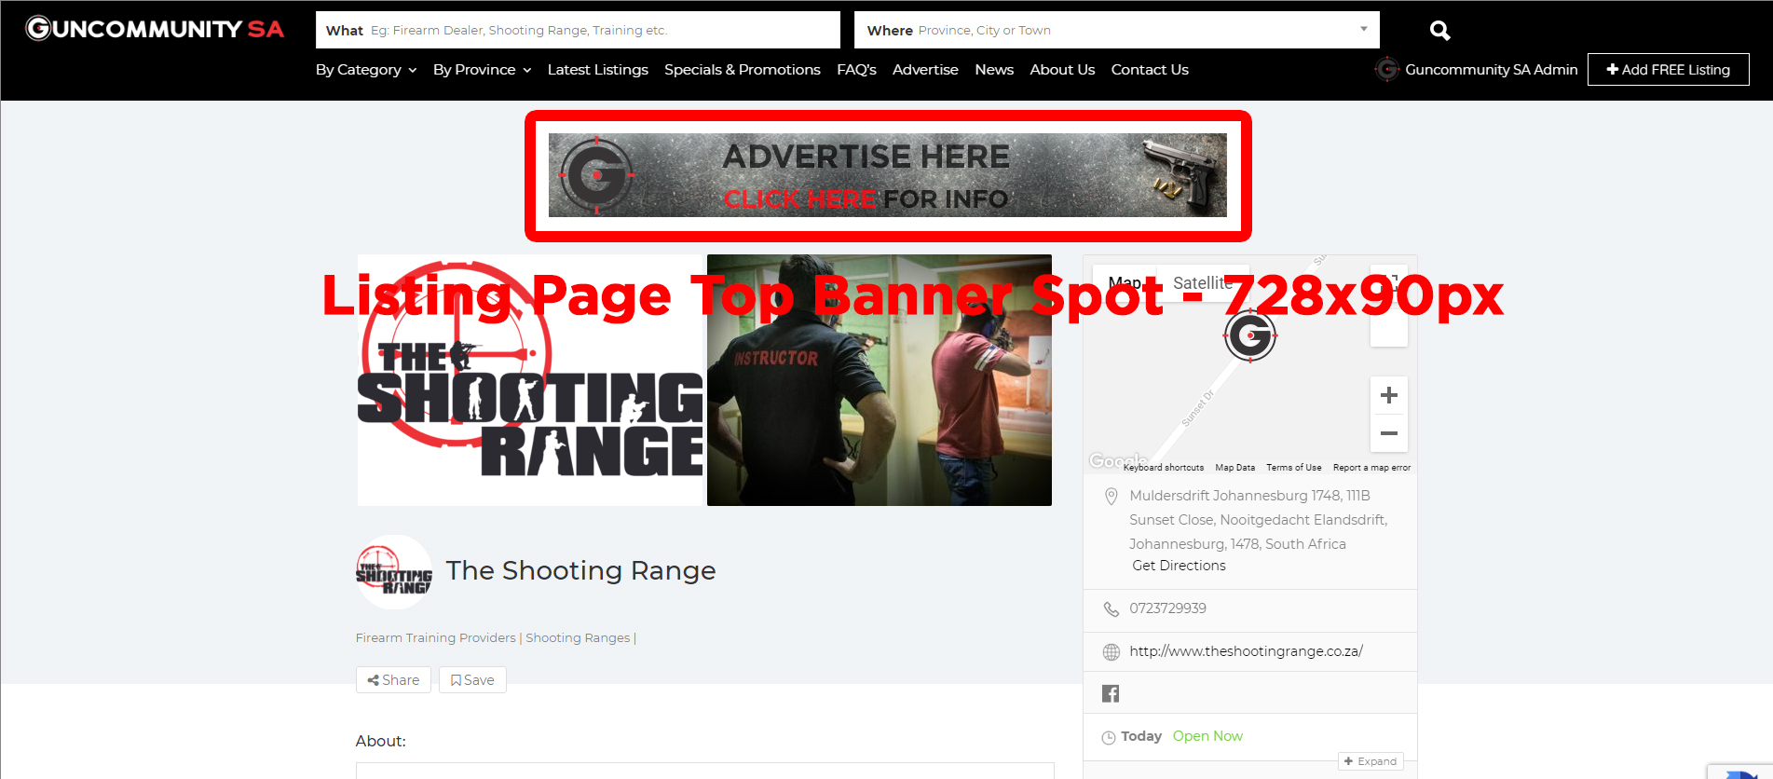
Task: Click The Shooting Range round logo
Action: click(x=394, y=572)
